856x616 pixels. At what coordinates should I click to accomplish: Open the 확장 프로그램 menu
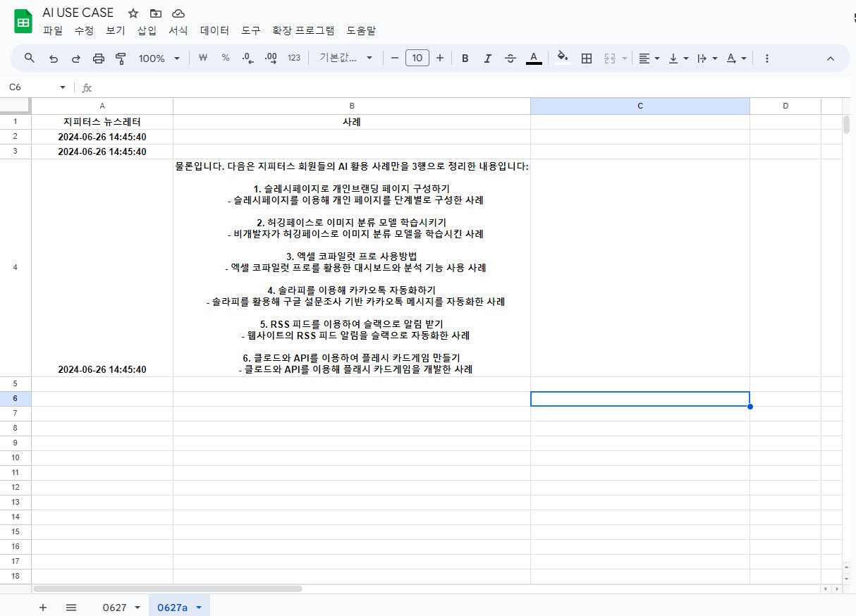(x=303, y=30)
